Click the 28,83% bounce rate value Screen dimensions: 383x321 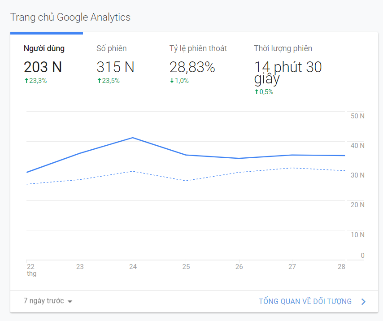pyautogui.click(x=192, y=67)
